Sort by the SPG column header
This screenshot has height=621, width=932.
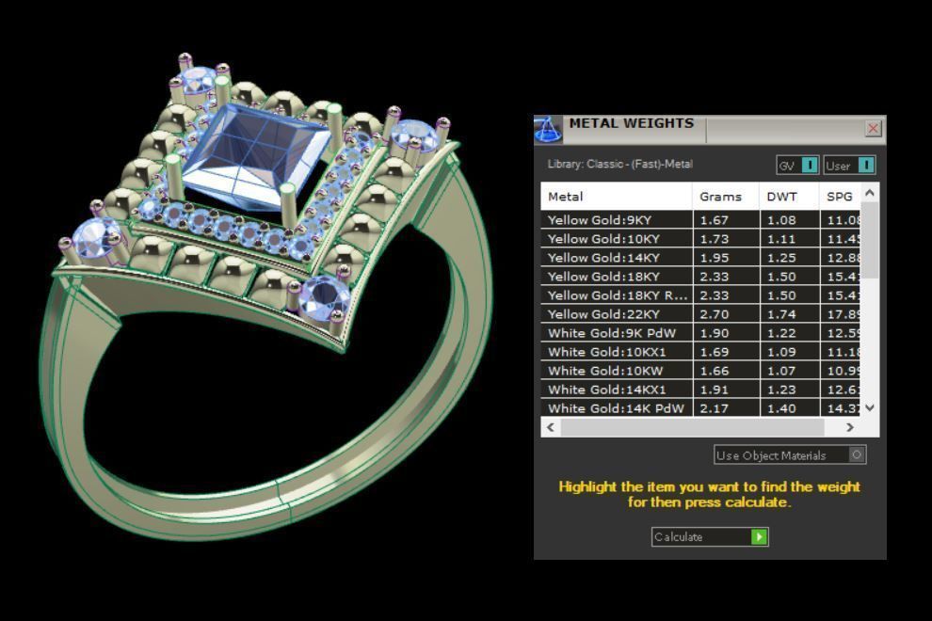click(x=840, y=197)
